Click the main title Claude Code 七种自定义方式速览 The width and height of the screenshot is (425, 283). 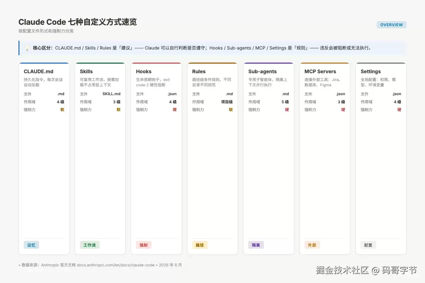coord(78,22)
